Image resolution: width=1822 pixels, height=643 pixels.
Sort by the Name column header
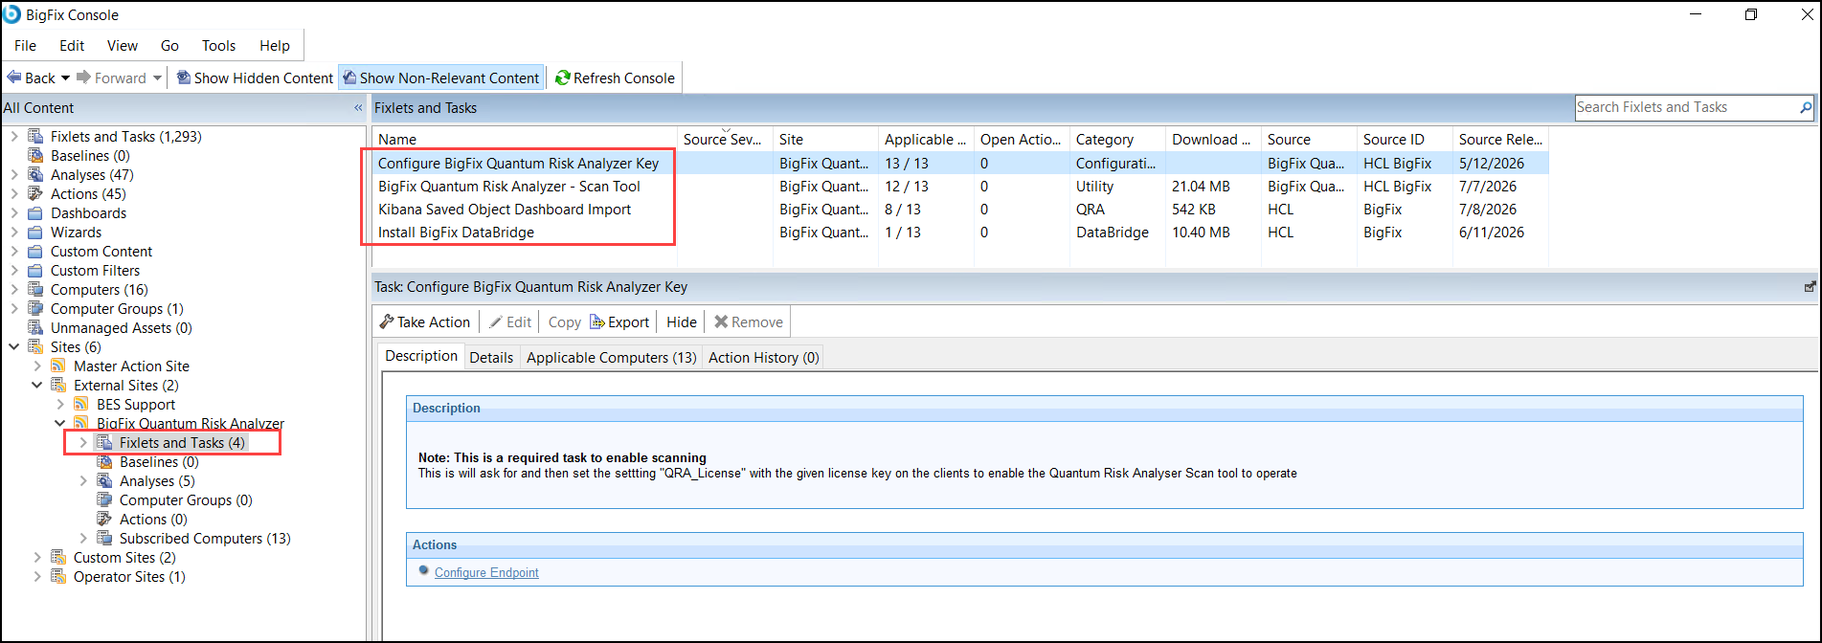tap(524, 139)
